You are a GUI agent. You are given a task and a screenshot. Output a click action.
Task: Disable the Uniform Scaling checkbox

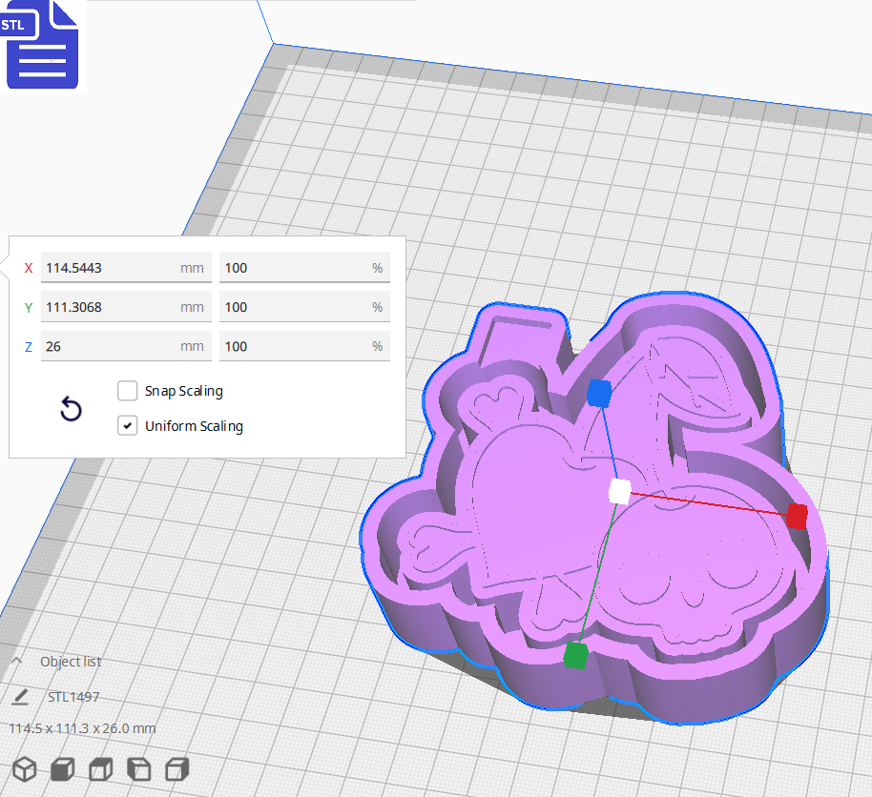[x=127, y=426]
